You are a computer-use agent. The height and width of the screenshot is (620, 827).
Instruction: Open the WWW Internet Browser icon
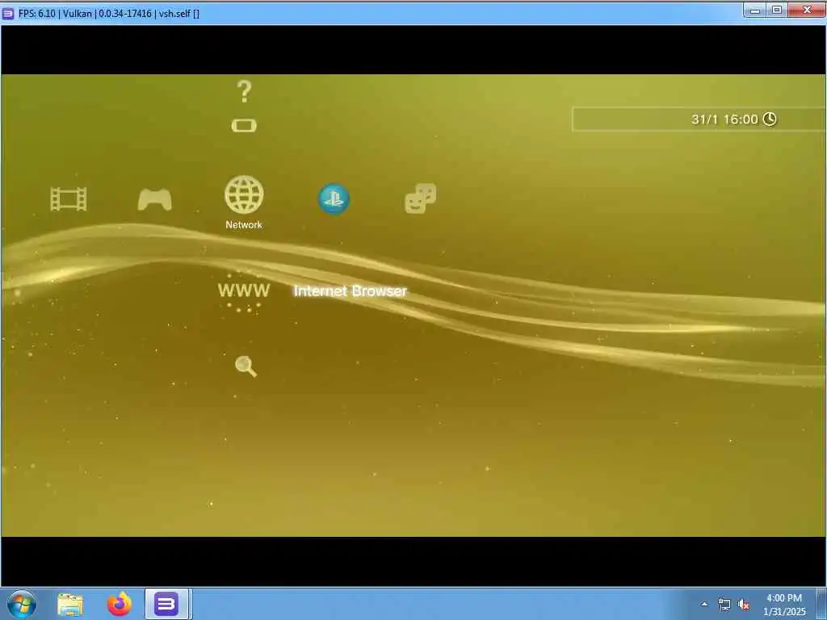[244, 291]
